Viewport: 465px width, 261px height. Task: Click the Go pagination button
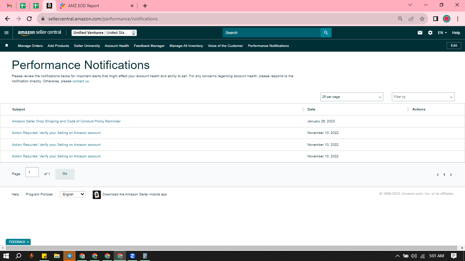pyautogui.click(x=65, y=174)
